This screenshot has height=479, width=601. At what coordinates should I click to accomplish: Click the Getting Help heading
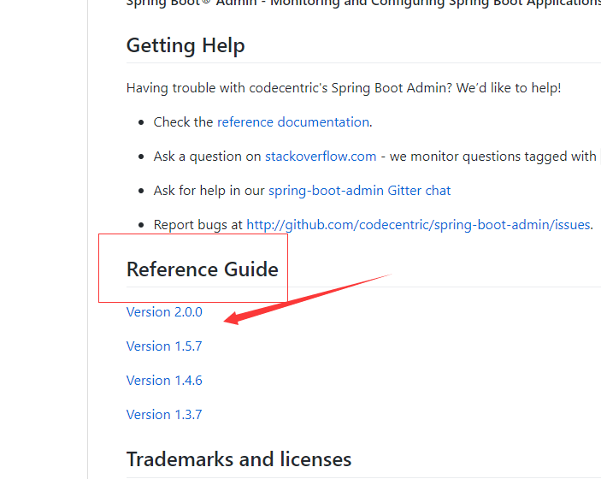(186, 45)
